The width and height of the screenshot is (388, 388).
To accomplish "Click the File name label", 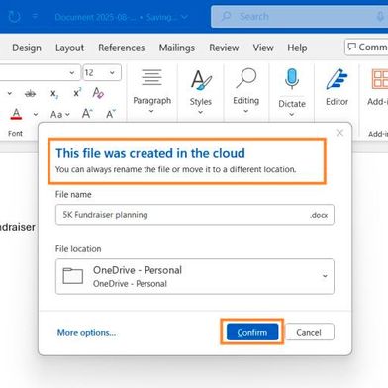I will pyautogui.click(x=73, y=194).
